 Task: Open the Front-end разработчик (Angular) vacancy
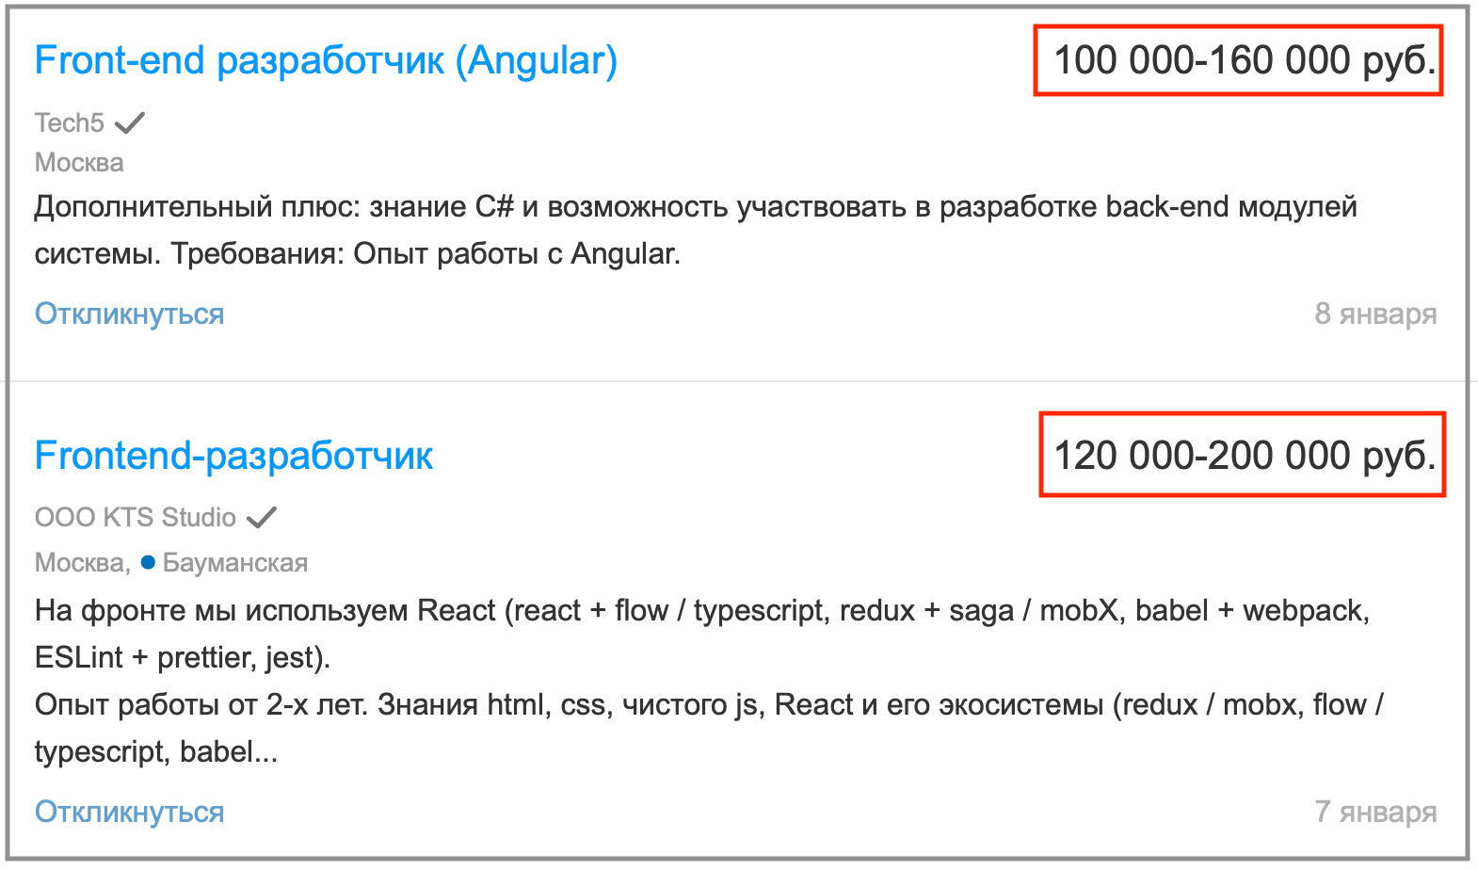point(326,60)
